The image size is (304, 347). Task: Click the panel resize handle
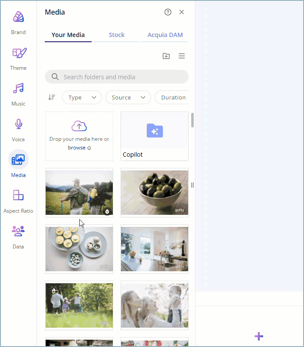click(x=192, y=185)
